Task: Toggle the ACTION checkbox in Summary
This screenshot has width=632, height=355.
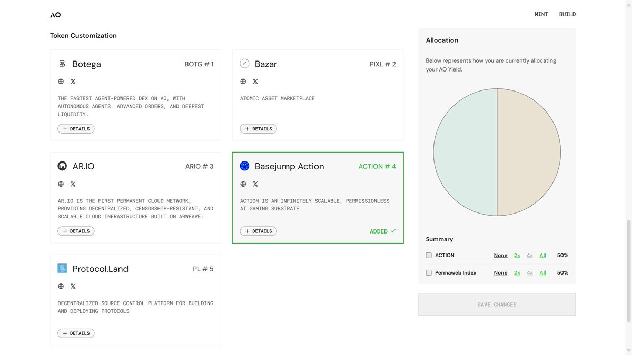Action: click(429, 255)
